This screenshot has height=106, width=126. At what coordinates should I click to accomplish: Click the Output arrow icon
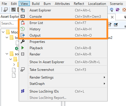(23, 35)
